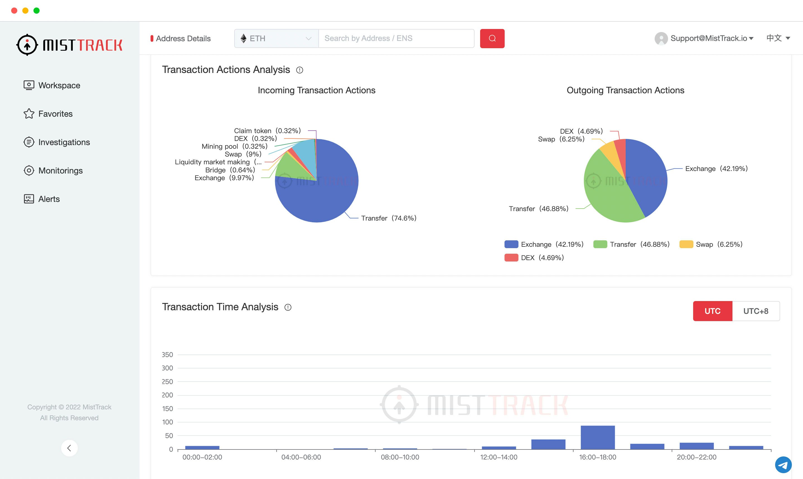Viewport: 803px width, 479px height.
Task: Click the MistTrack logo
Action: (69, 44)
